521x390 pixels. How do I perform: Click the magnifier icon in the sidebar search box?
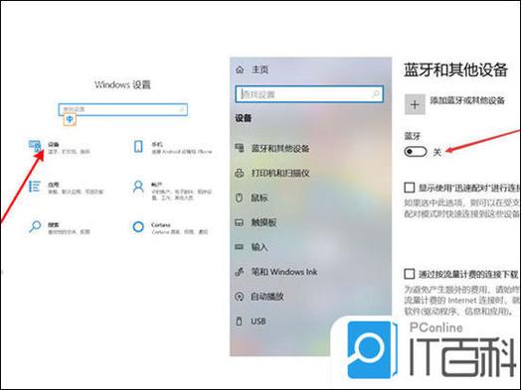376,94
